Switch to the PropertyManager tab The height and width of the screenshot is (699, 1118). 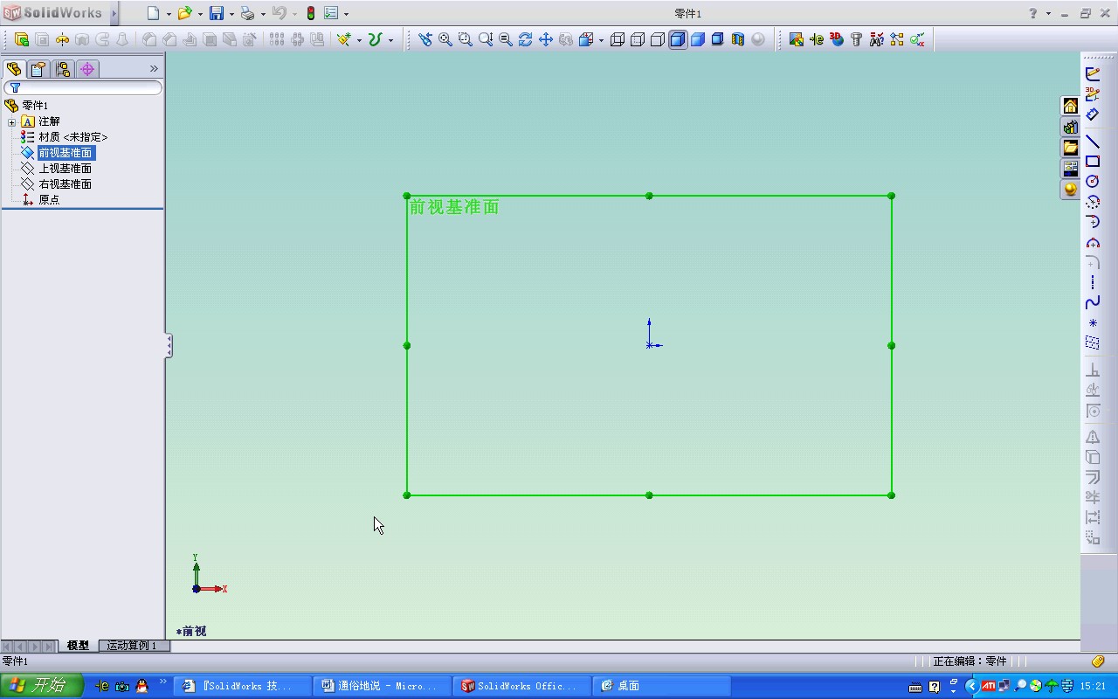tap(38, 69)
